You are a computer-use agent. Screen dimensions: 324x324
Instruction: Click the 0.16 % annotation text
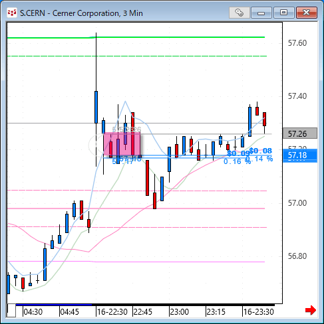tap(237, 161)
